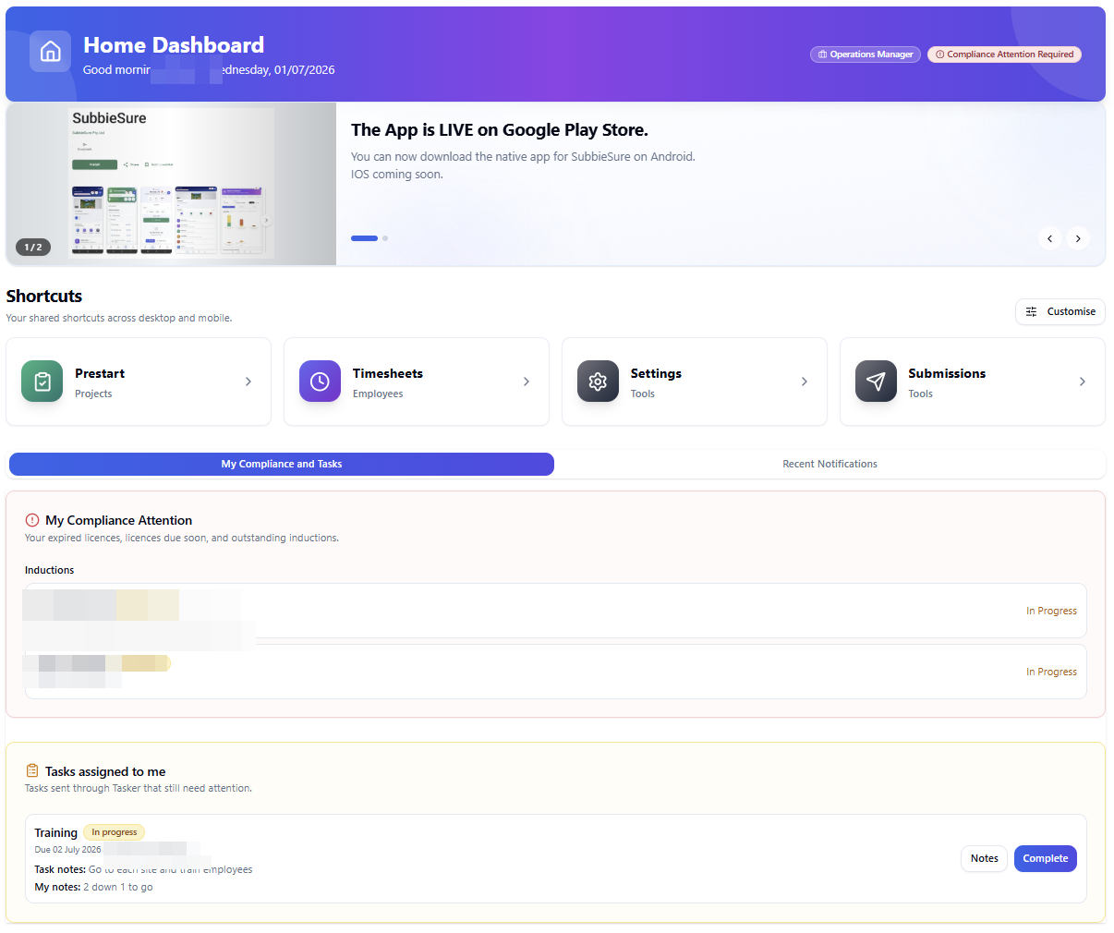Click the home icon in the header

pyautogui.click(x=50, y=51)
